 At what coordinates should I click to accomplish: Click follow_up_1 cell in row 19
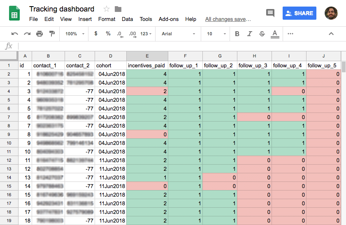pos(186,220)
